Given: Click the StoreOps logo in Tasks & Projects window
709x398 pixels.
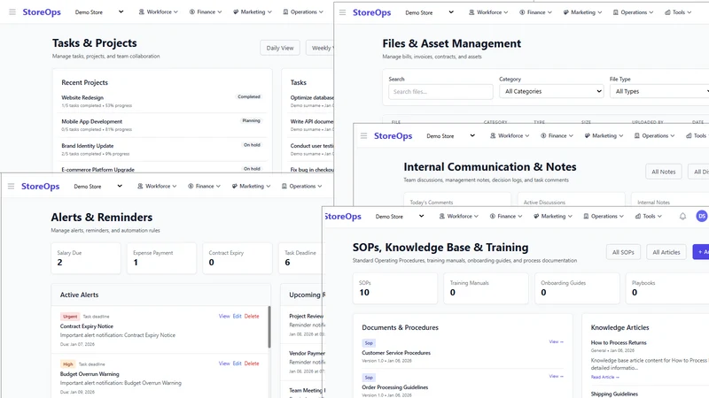Looking at the screenshot, I should coord(42,12).
